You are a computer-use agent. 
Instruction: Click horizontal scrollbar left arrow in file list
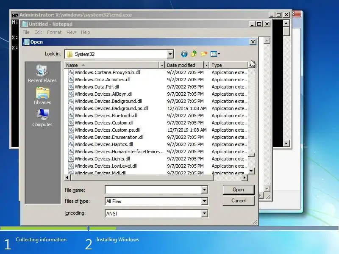pos(67,177)
